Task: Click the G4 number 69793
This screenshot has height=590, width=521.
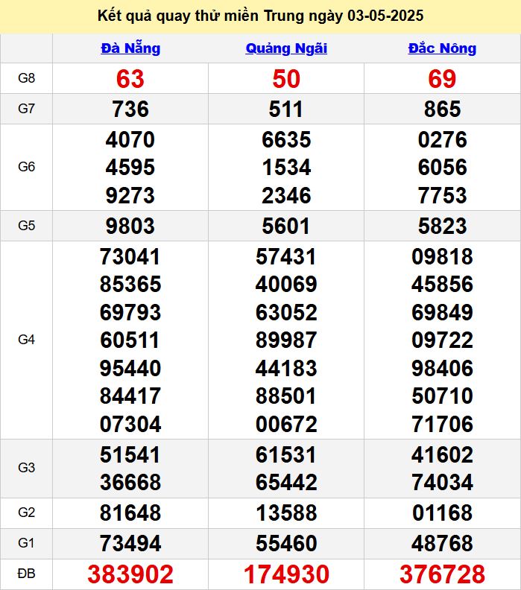Action: point(130,312)
